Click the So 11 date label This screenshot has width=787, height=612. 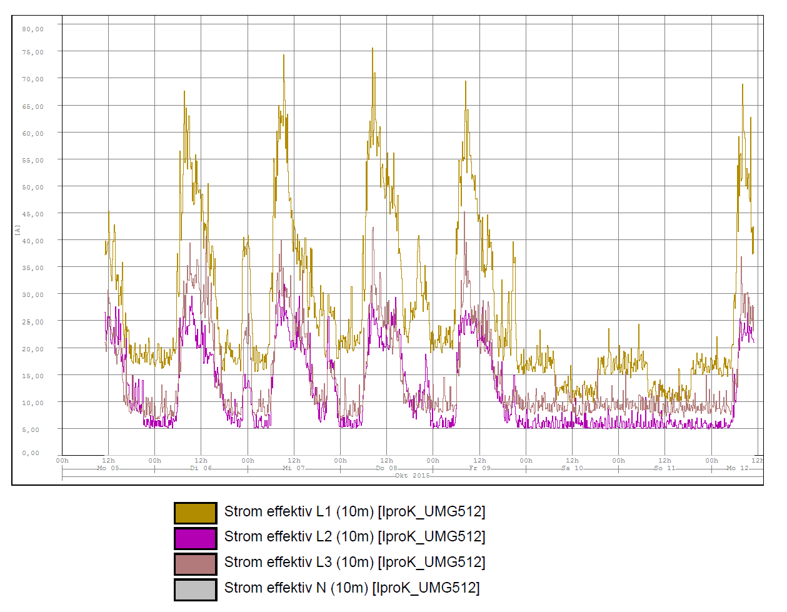[664, 468]
